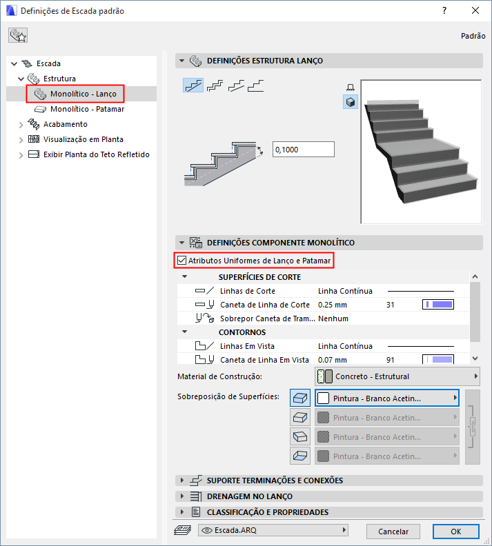Image resolution: width=492 pixels, height=546 pixels.
Task: Click Linha Contínua value for Linhas Em Vista
Action: point(345,346)
